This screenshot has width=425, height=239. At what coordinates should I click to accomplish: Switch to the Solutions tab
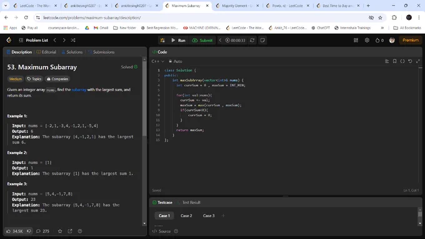point(72,52)
